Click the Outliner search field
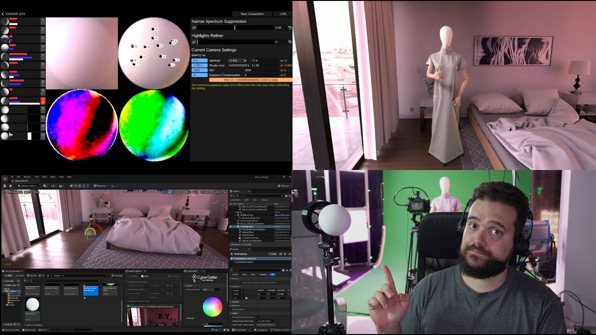This screenshot has width=596, height=335. tap(260, 196)
